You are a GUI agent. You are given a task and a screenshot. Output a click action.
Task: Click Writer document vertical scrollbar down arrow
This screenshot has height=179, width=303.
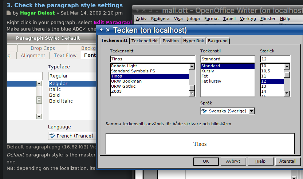click(294, 178)
